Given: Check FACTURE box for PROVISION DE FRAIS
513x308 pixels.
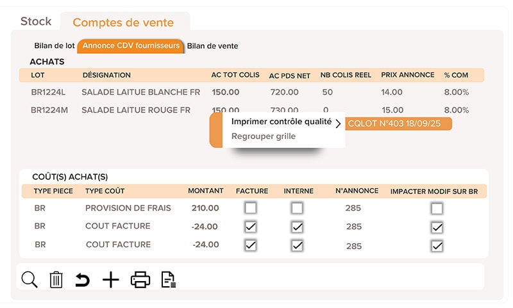Looking at the screenshot, I should [x=251, y=208].
